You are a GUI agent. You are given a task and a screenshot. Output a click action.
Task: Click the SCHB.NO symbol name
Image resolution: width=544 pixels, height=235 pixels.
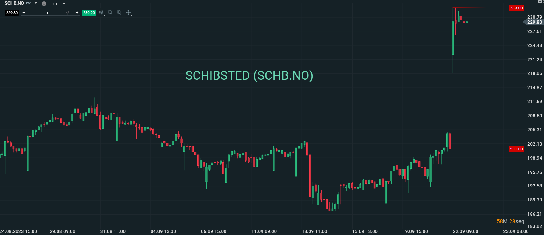click(14, 3)
